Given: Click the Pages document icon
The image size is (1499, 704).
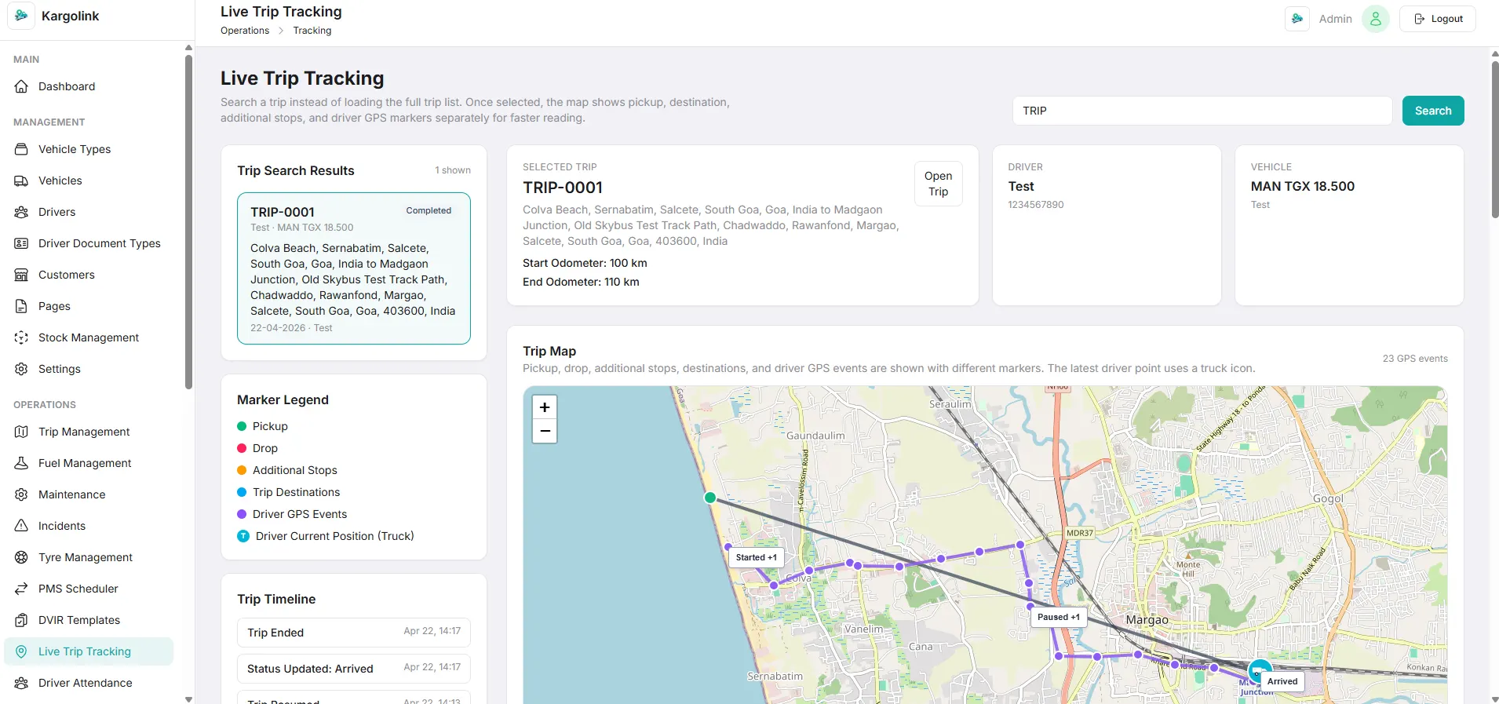Looking at the screenshot, I should 21,306.
